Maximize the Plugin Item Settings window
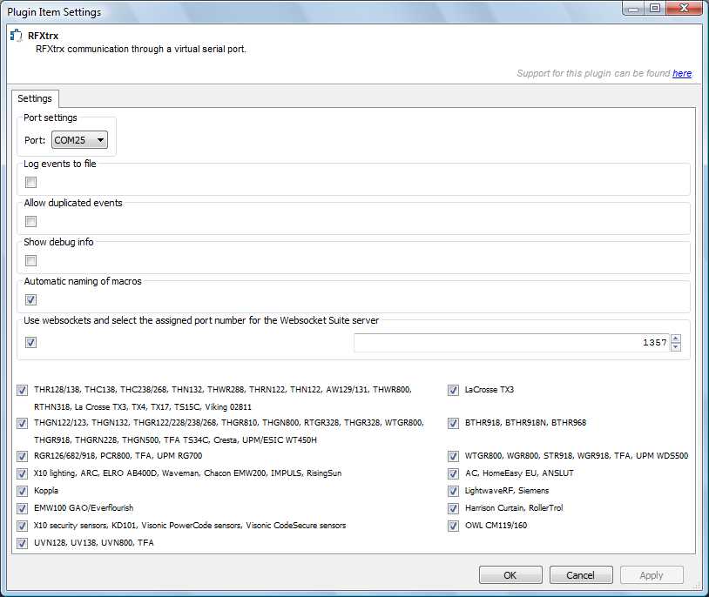Image resolution: width=709 pixels, height=597 pixels. (655, 8)
